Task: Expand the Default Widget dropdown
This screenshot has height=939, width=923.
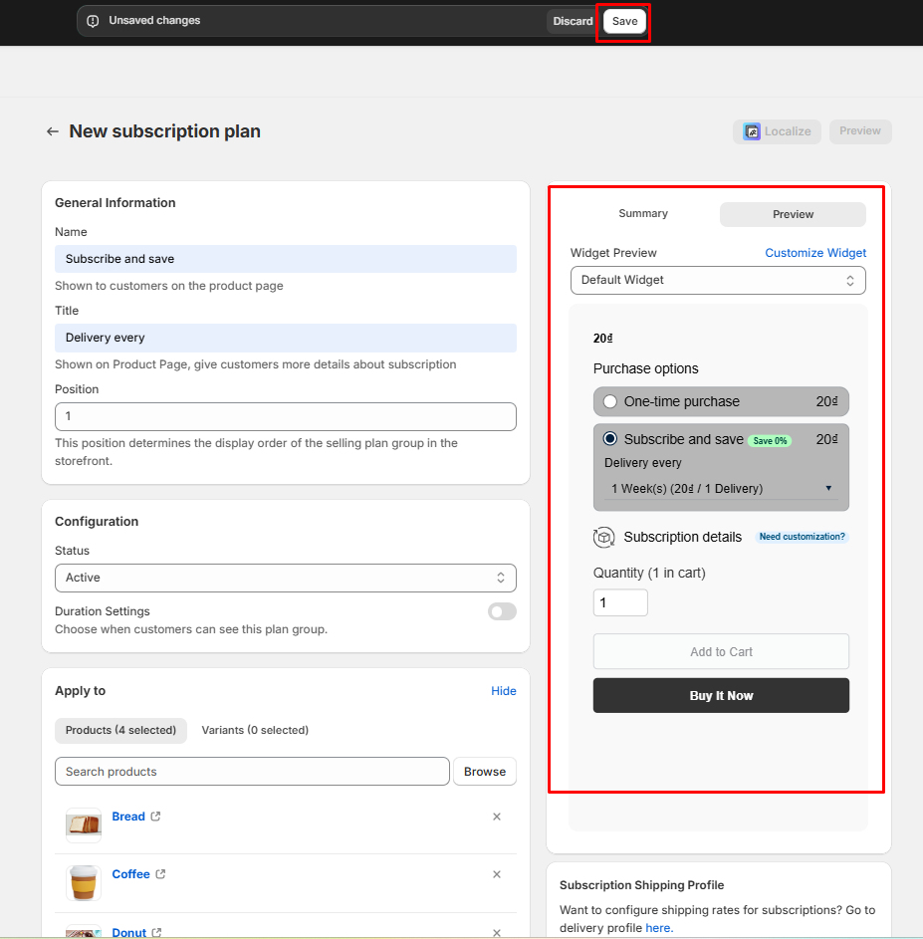Action: tap(718, 280)
